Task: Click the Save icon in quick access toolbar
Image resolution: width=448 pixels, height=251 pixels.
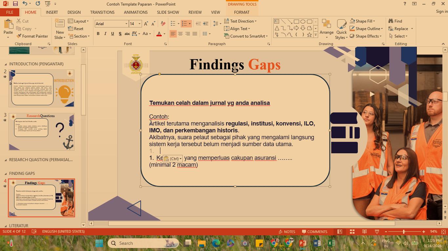Action: point(15,4)
